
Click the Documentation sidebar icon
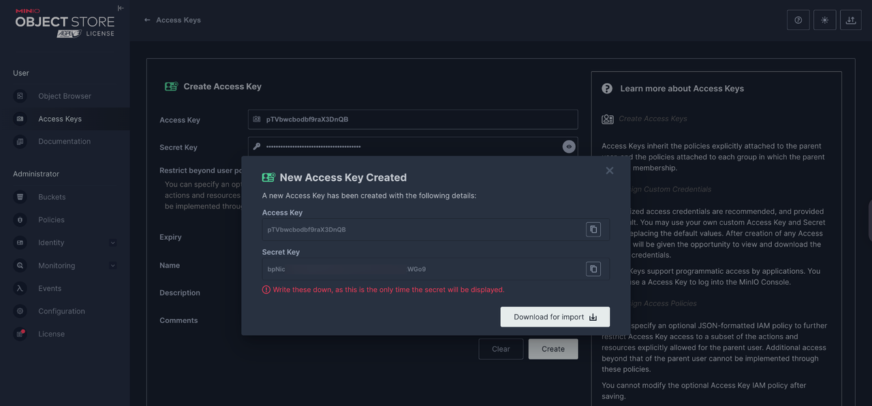tap(20, 142)
